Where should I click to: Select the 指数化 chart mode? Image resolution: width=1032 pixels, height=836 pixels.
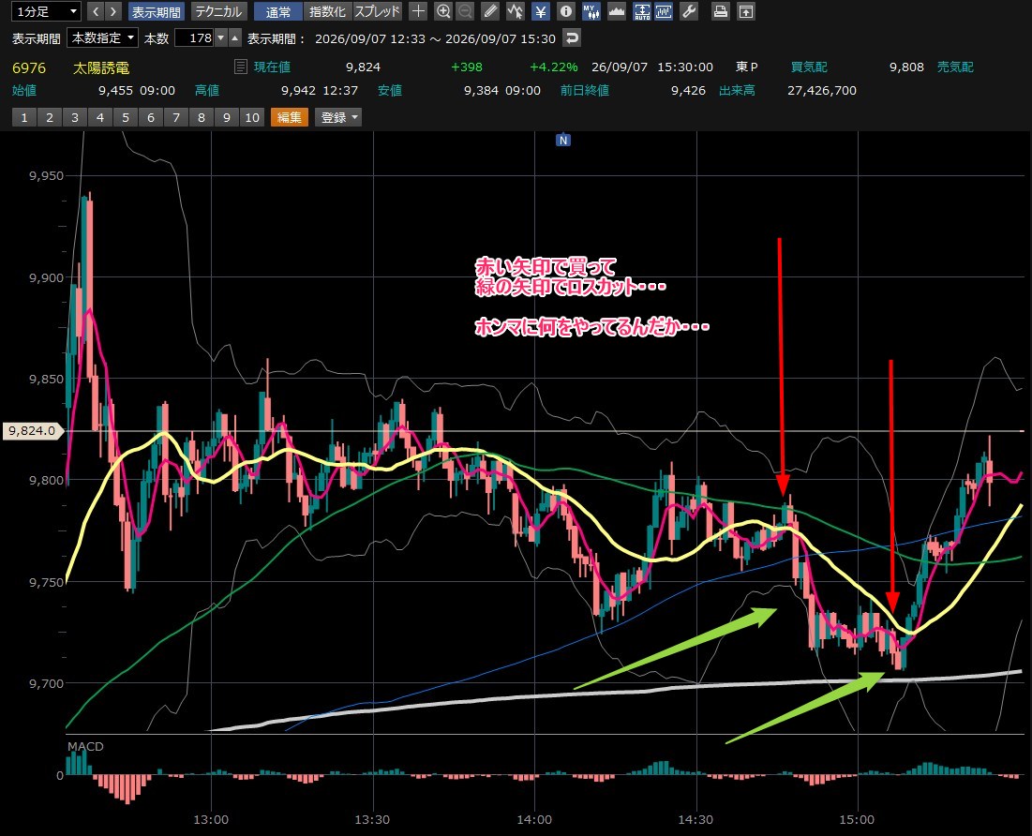point(327,11)
